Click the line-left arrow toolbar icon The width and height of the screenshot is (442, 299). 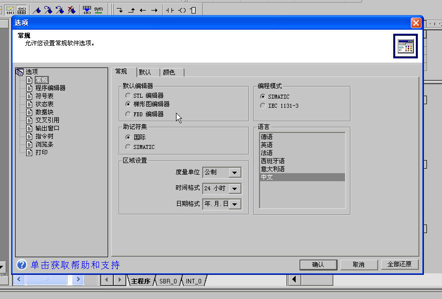click(x=143, y=10)
